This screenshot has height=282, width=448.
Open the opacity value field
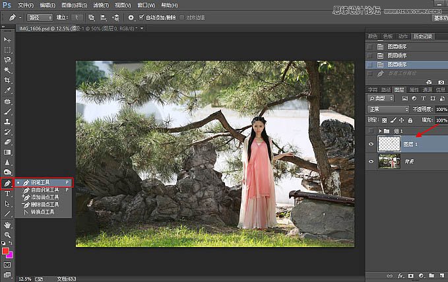[441, 109]
